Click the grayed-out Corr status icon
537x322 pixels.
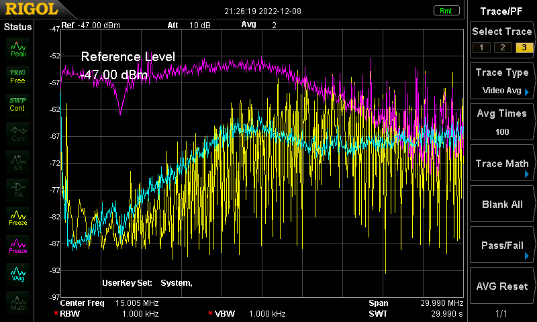pos(18,133)
